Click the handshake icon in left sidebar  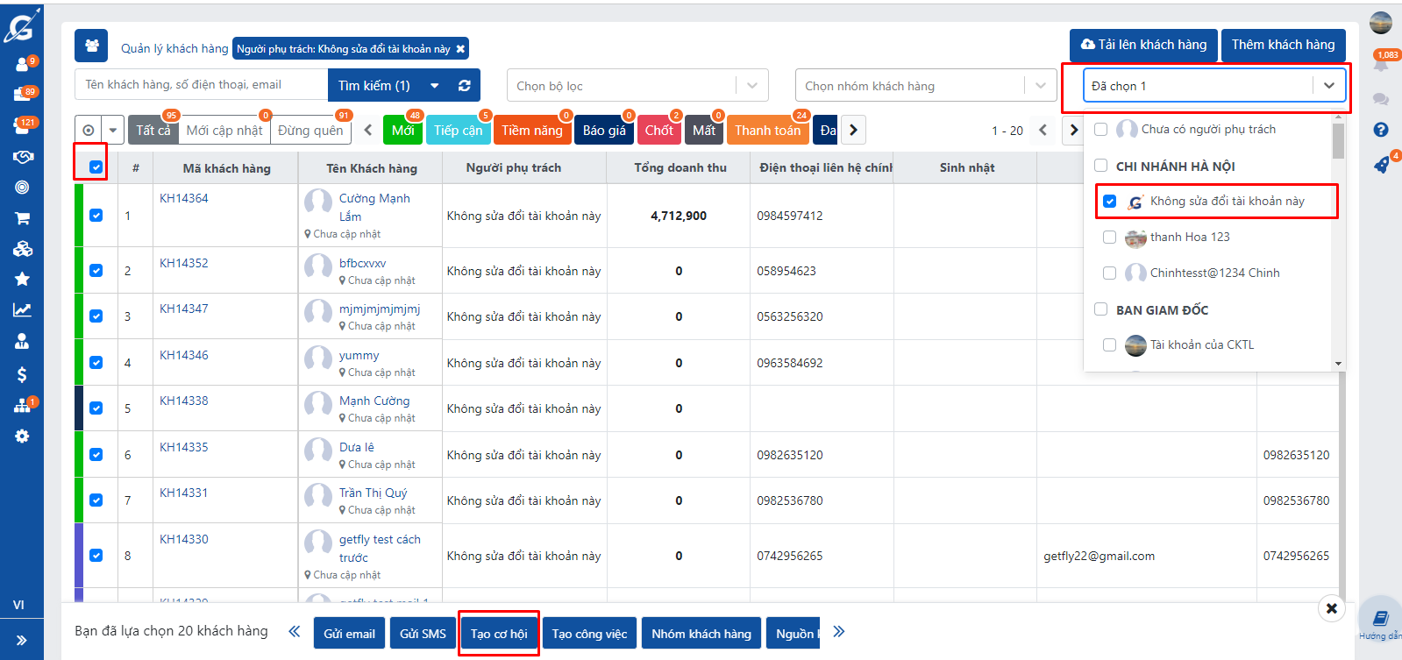coord(22,157)
